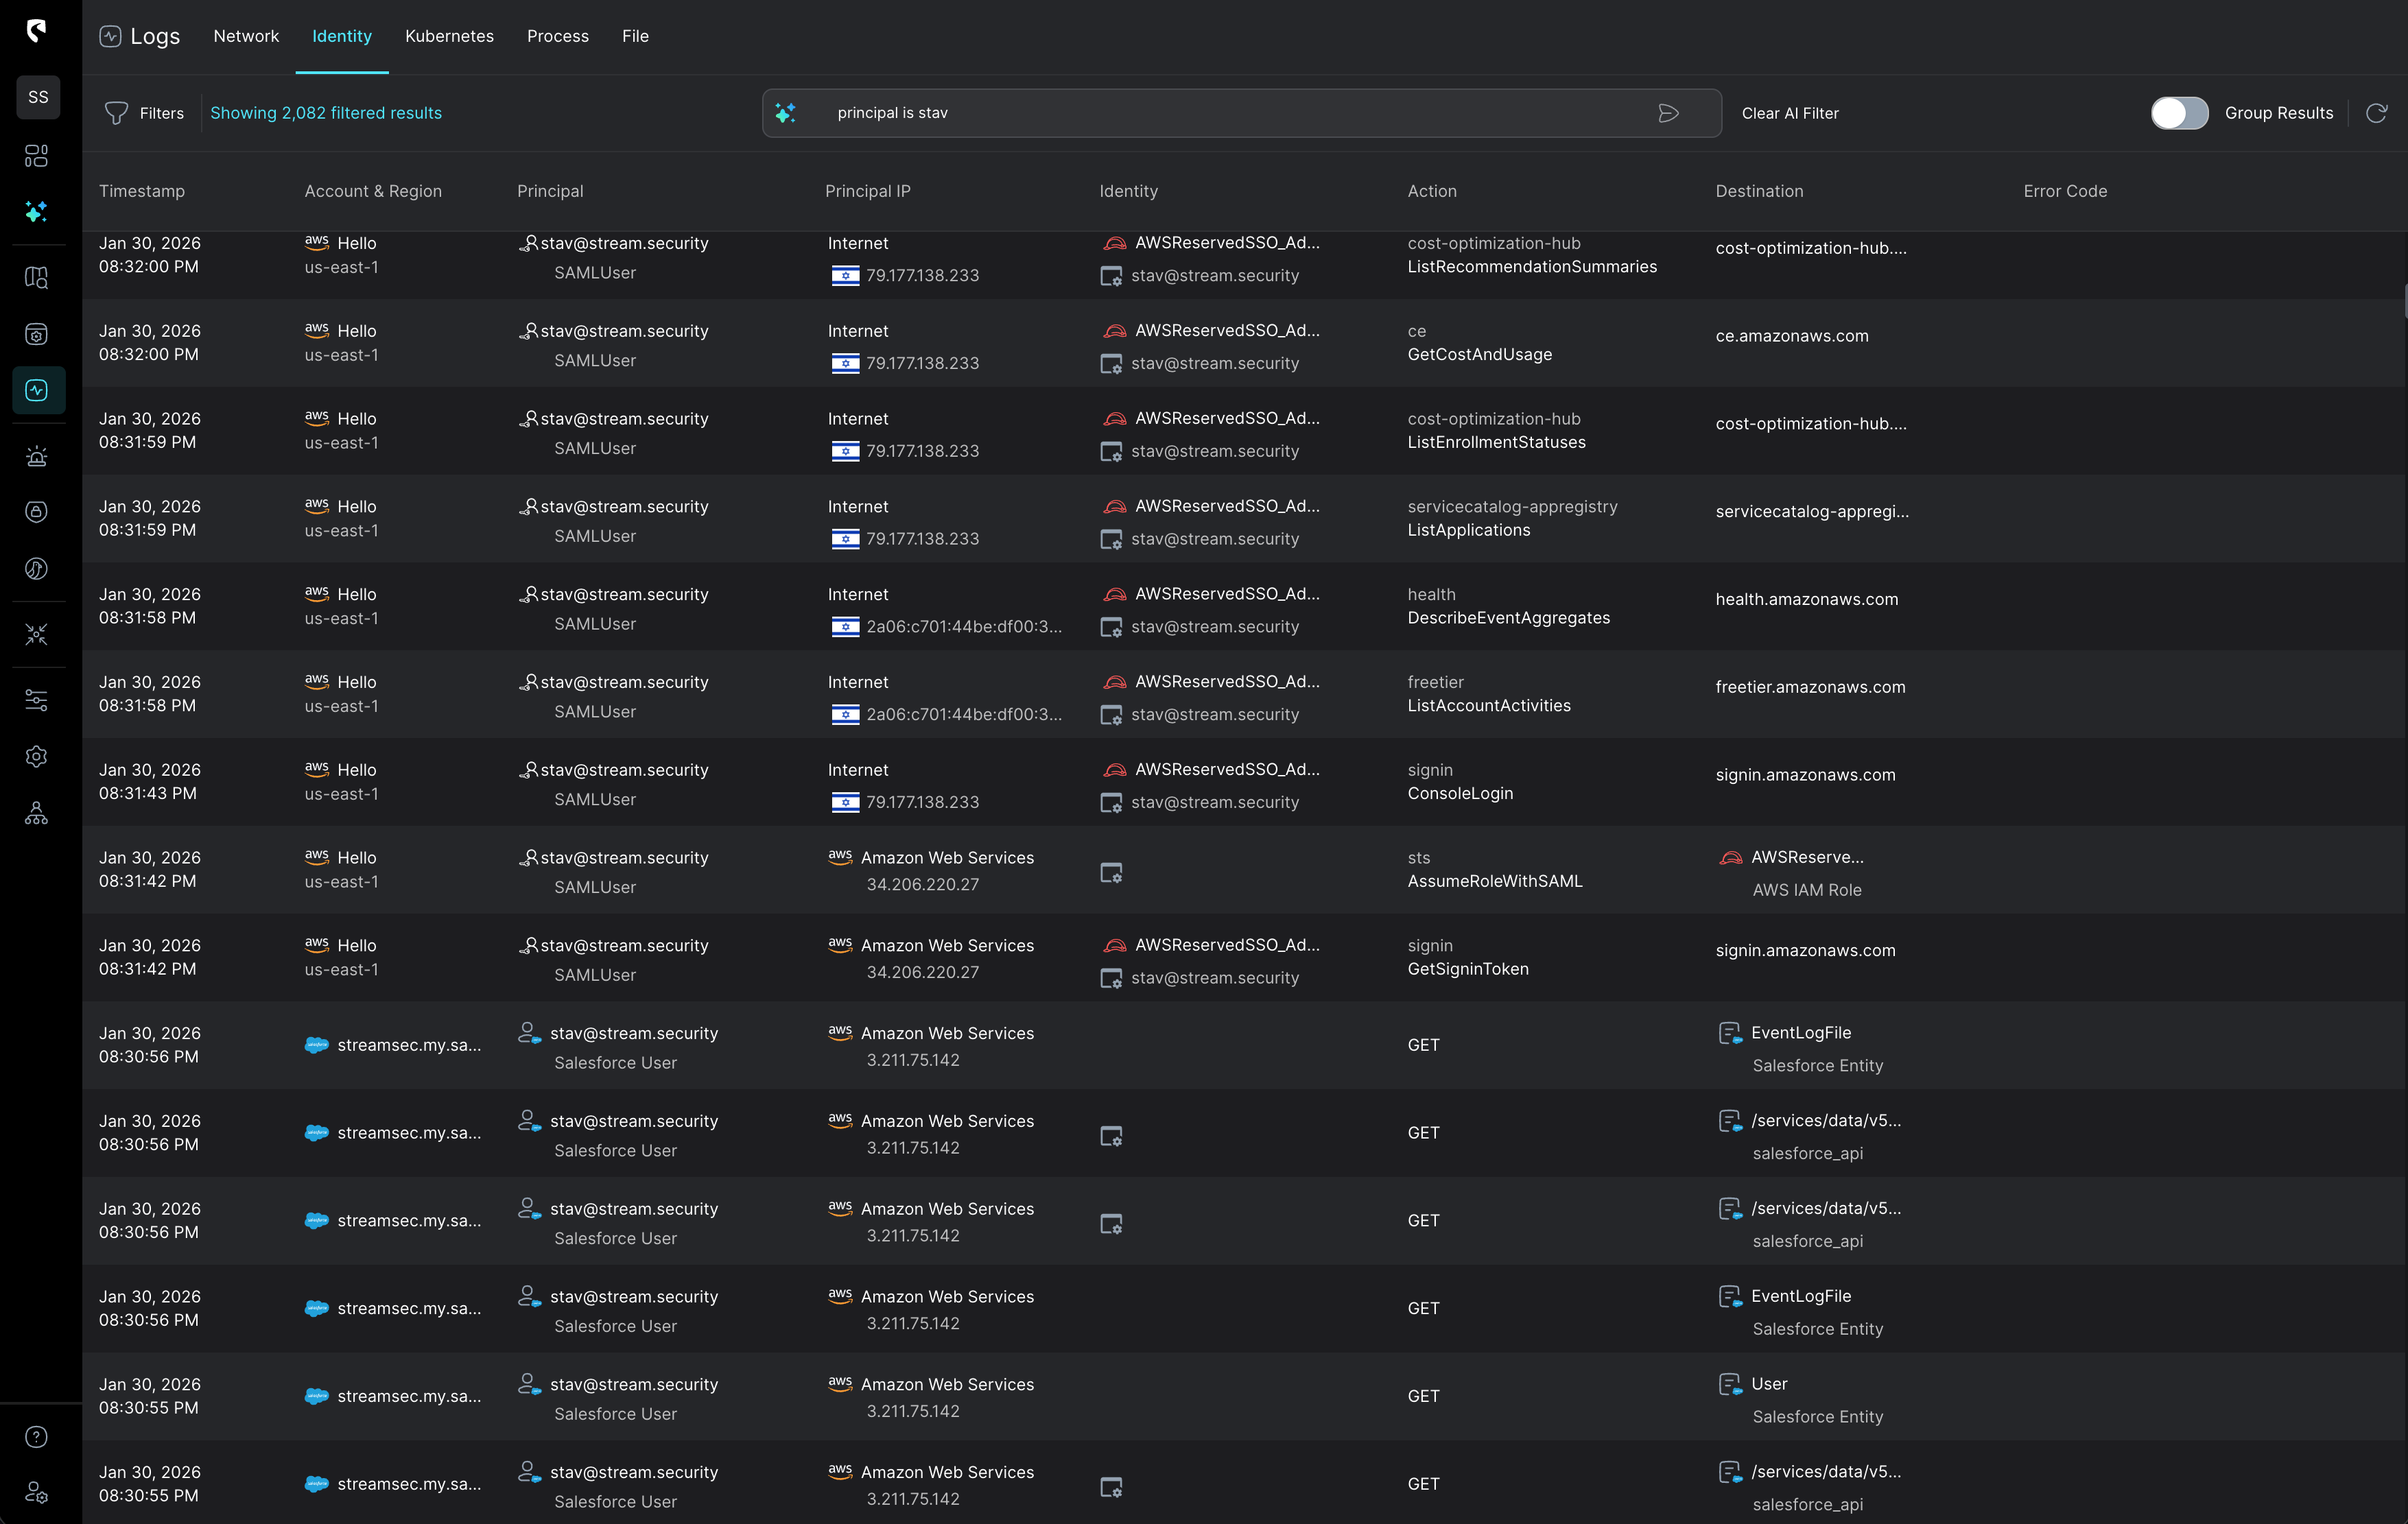
Task: Switch to the Kubernetes tab
Action: [449, 36]
